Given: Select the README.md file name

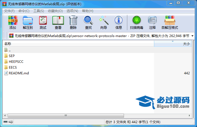Looking at the screenshot, I should point(19,73).
